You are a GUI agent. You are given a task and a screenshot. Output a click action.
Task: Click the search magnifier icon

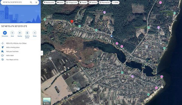[x=31, y=2]
